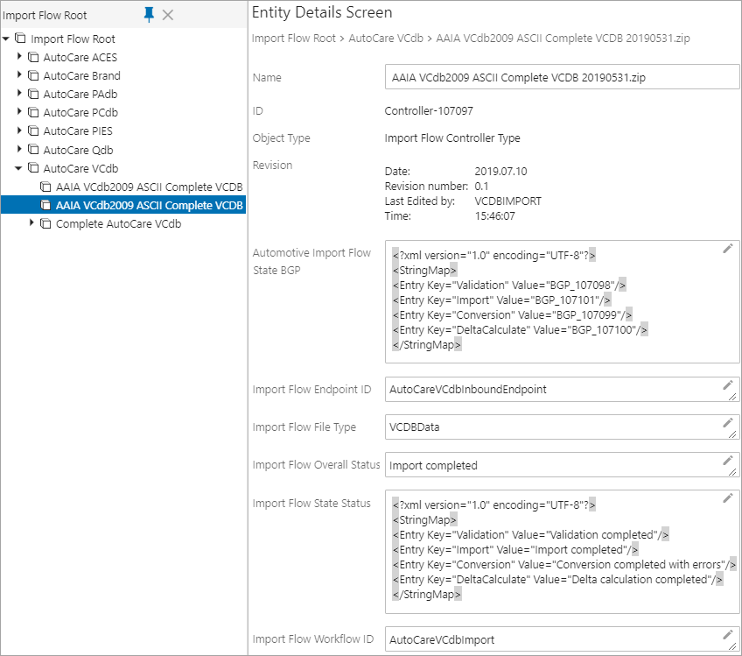Edit Import Flow Overall Status via pencil icon

(728, 461)
